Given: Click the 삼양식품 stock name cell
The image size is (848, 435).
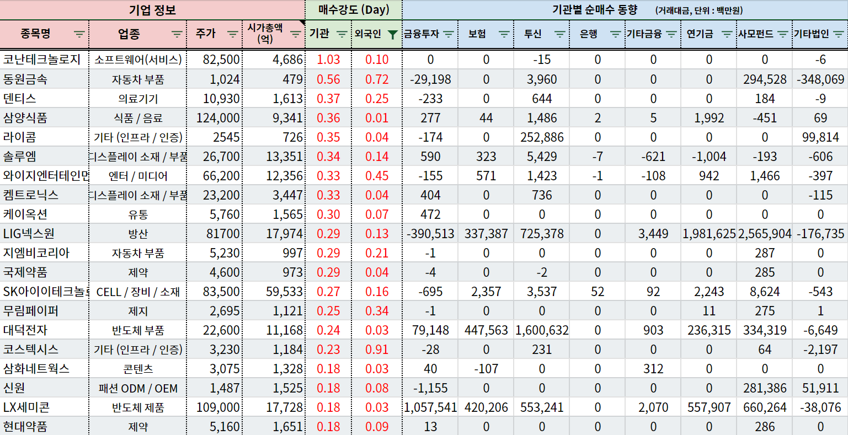Looking at the screenshot, I should tap(44, 117).
